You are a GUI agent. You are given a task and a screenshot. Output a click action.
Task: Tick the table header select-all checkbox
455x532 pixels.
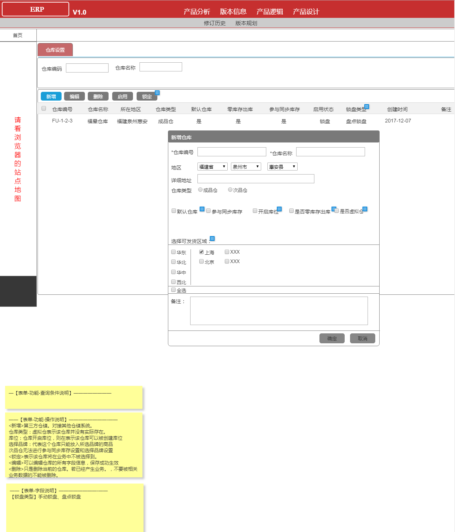pos(44,108)
